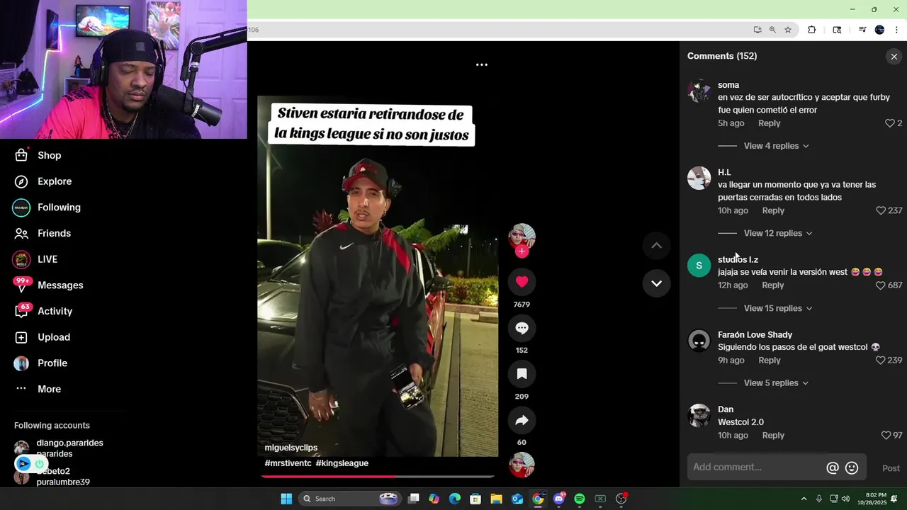
Task: Reply to Dan's comment
Action: 773,435
